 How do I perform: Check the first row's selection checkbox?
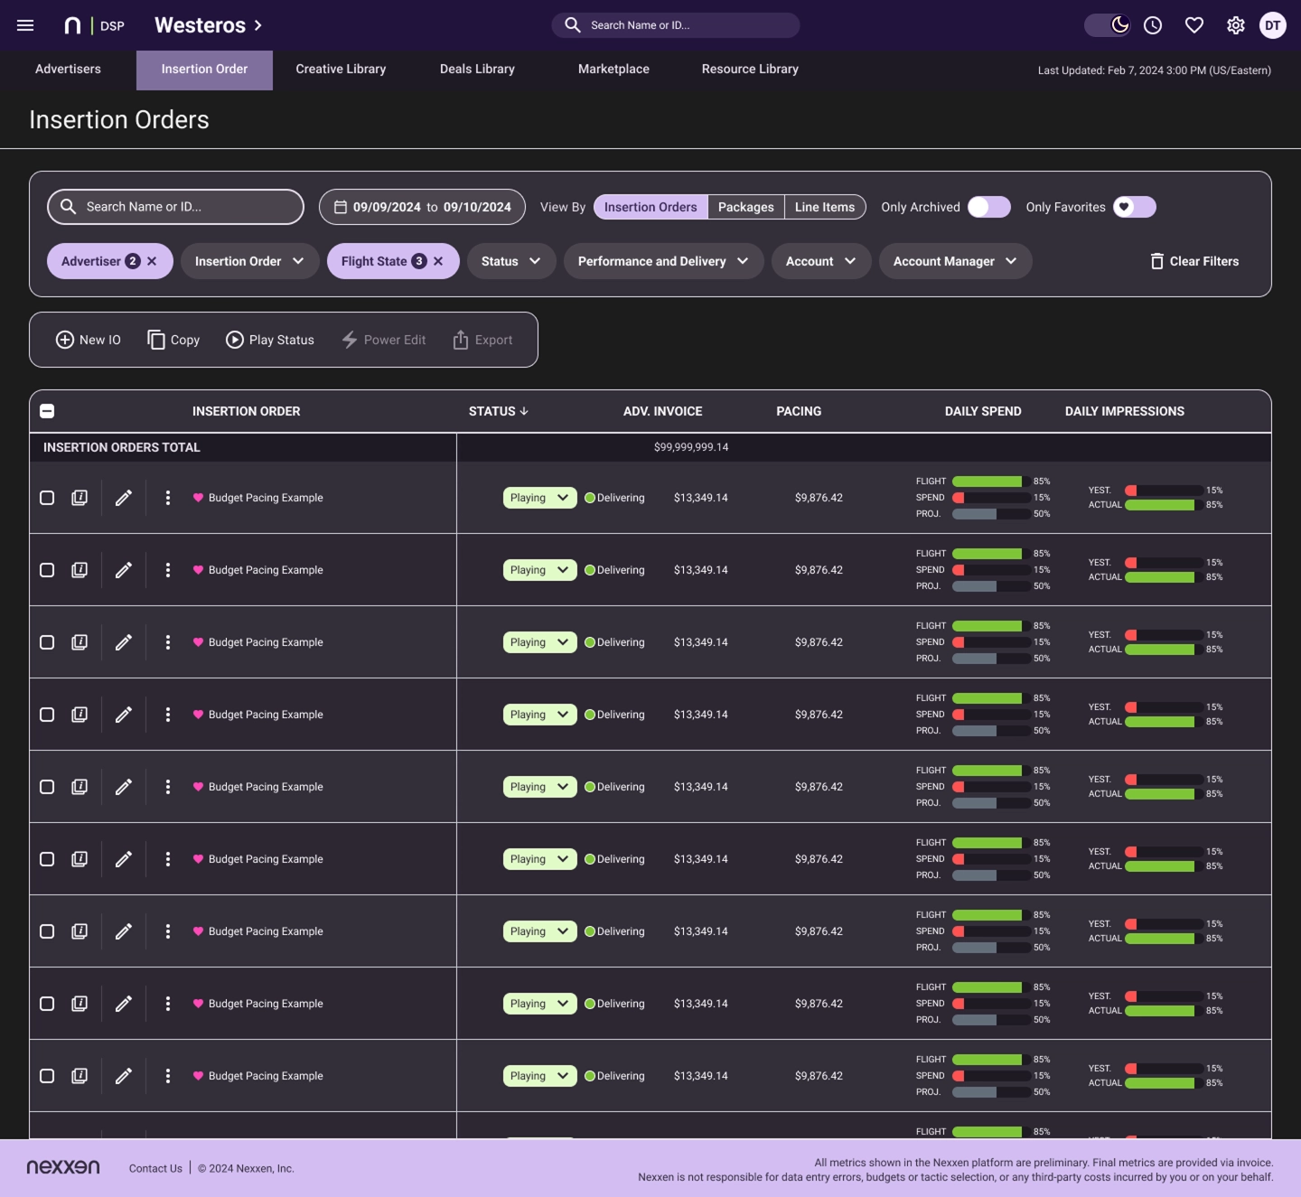47,497
